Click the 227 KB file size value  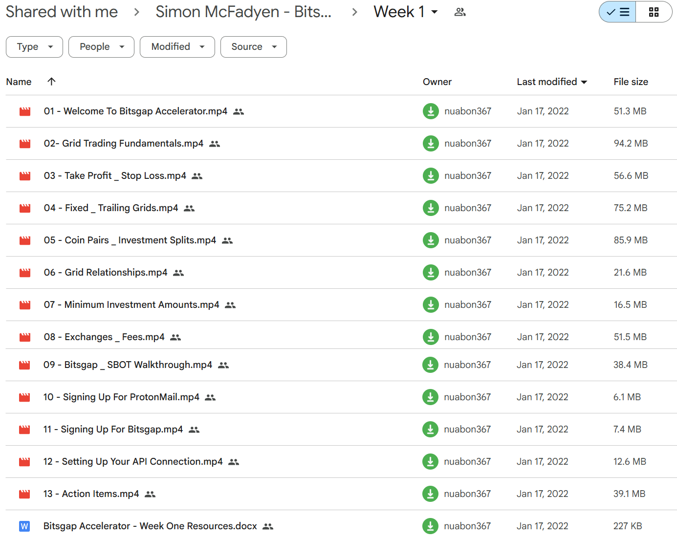point(628,526)
